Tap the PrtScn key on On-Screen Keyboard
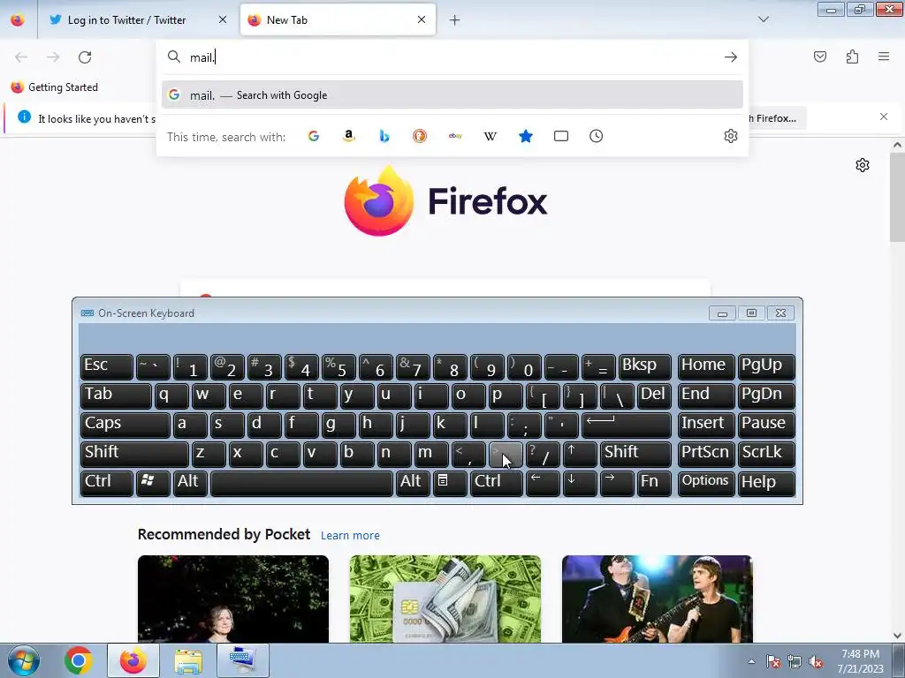The image size is (905, 678). coord(706,454)
